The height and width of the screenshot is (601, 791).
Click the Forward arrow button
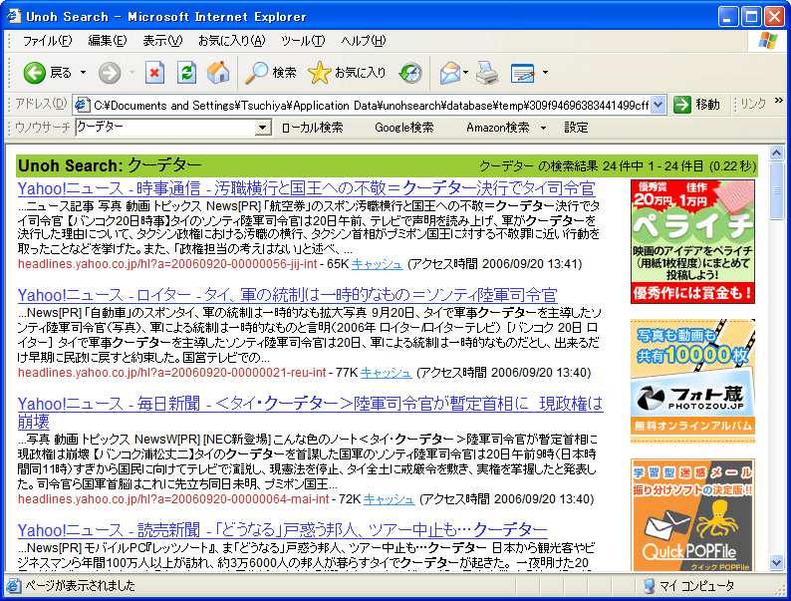110,73
